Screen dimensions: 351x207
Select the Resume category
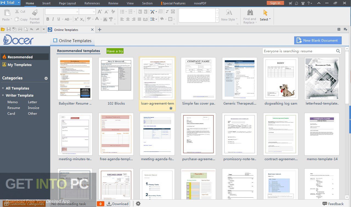point(14,108)
